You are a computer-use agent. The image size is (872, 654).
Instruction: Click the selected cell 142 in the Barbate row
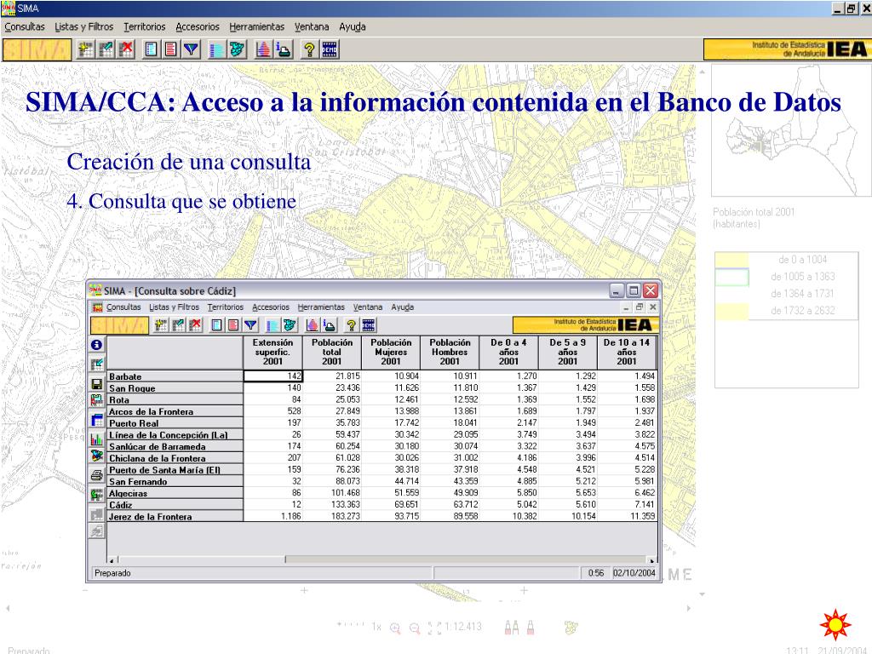tap(273, 376)
